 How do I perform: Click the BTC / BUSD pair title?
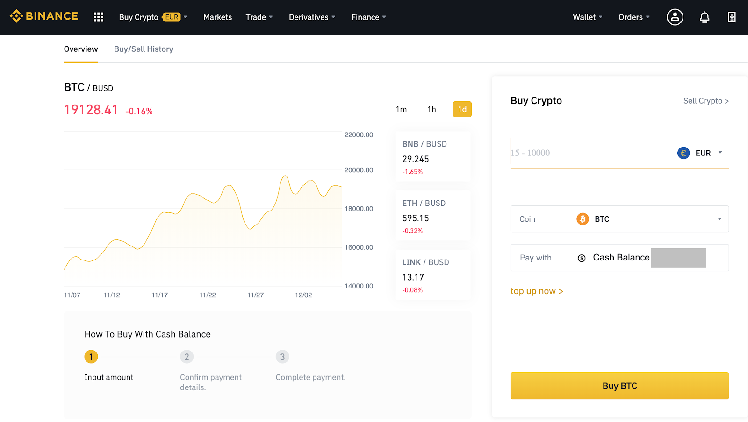pos(89,87)
